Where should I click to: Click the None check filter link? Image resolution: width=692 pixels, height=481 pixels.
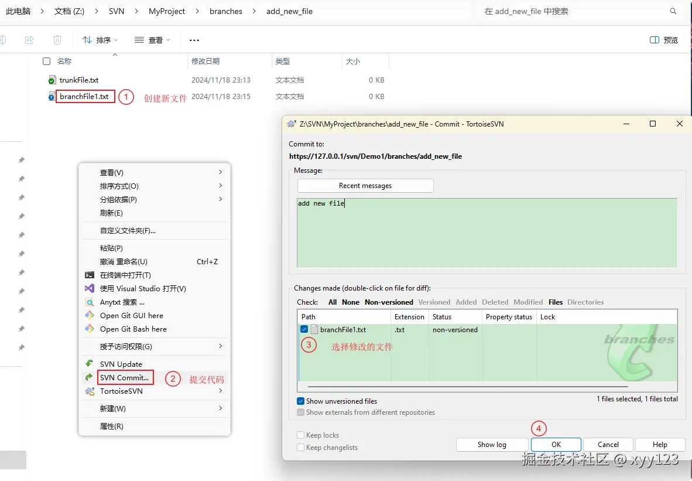(x=351, y=302)
